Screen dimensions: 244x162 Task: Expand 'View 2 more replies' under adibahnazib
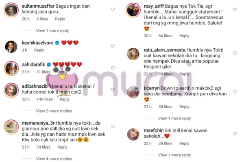[x=54, y=111]
